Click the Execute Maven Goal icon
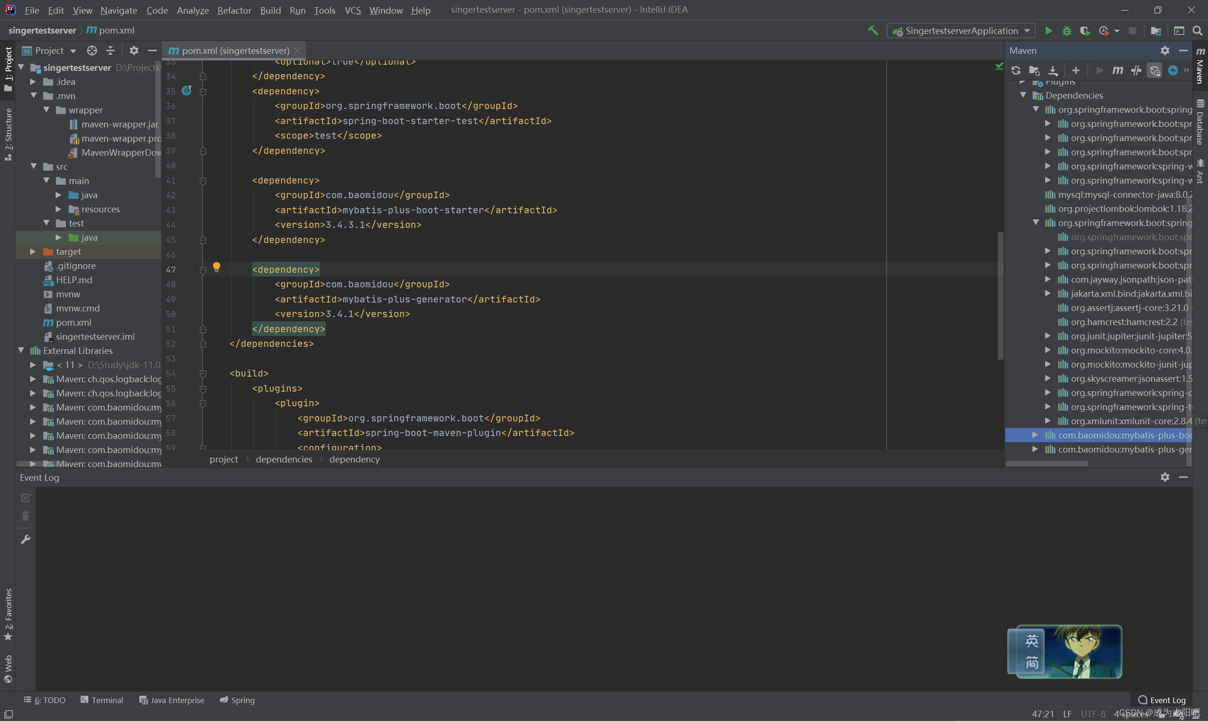Screen dimensions: 1208x722 point(1117,70)
